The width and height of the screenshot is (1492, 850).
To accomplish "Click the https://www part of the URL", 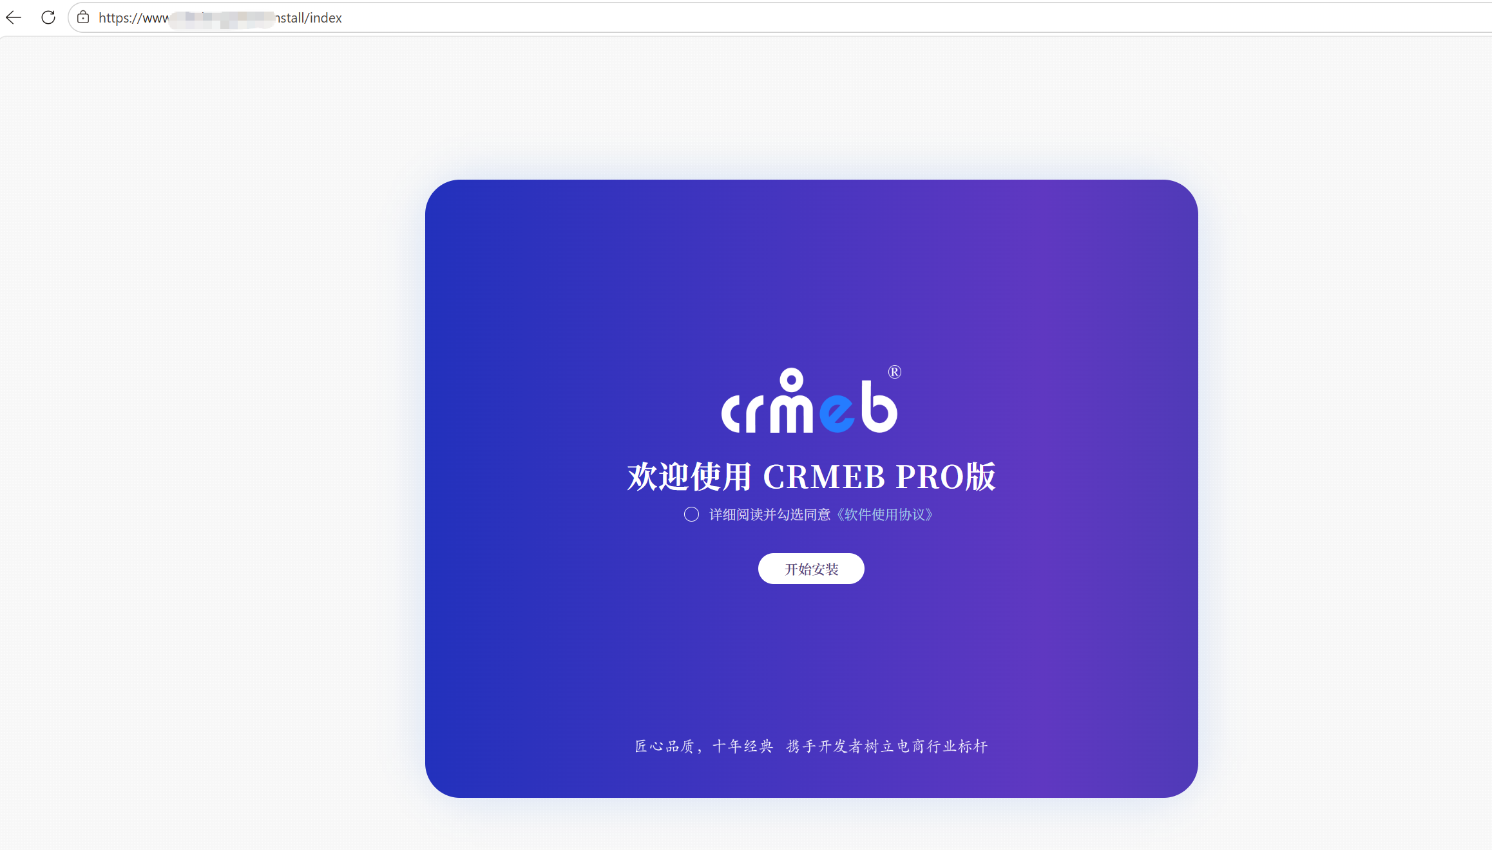I will [x=133, y=18].
